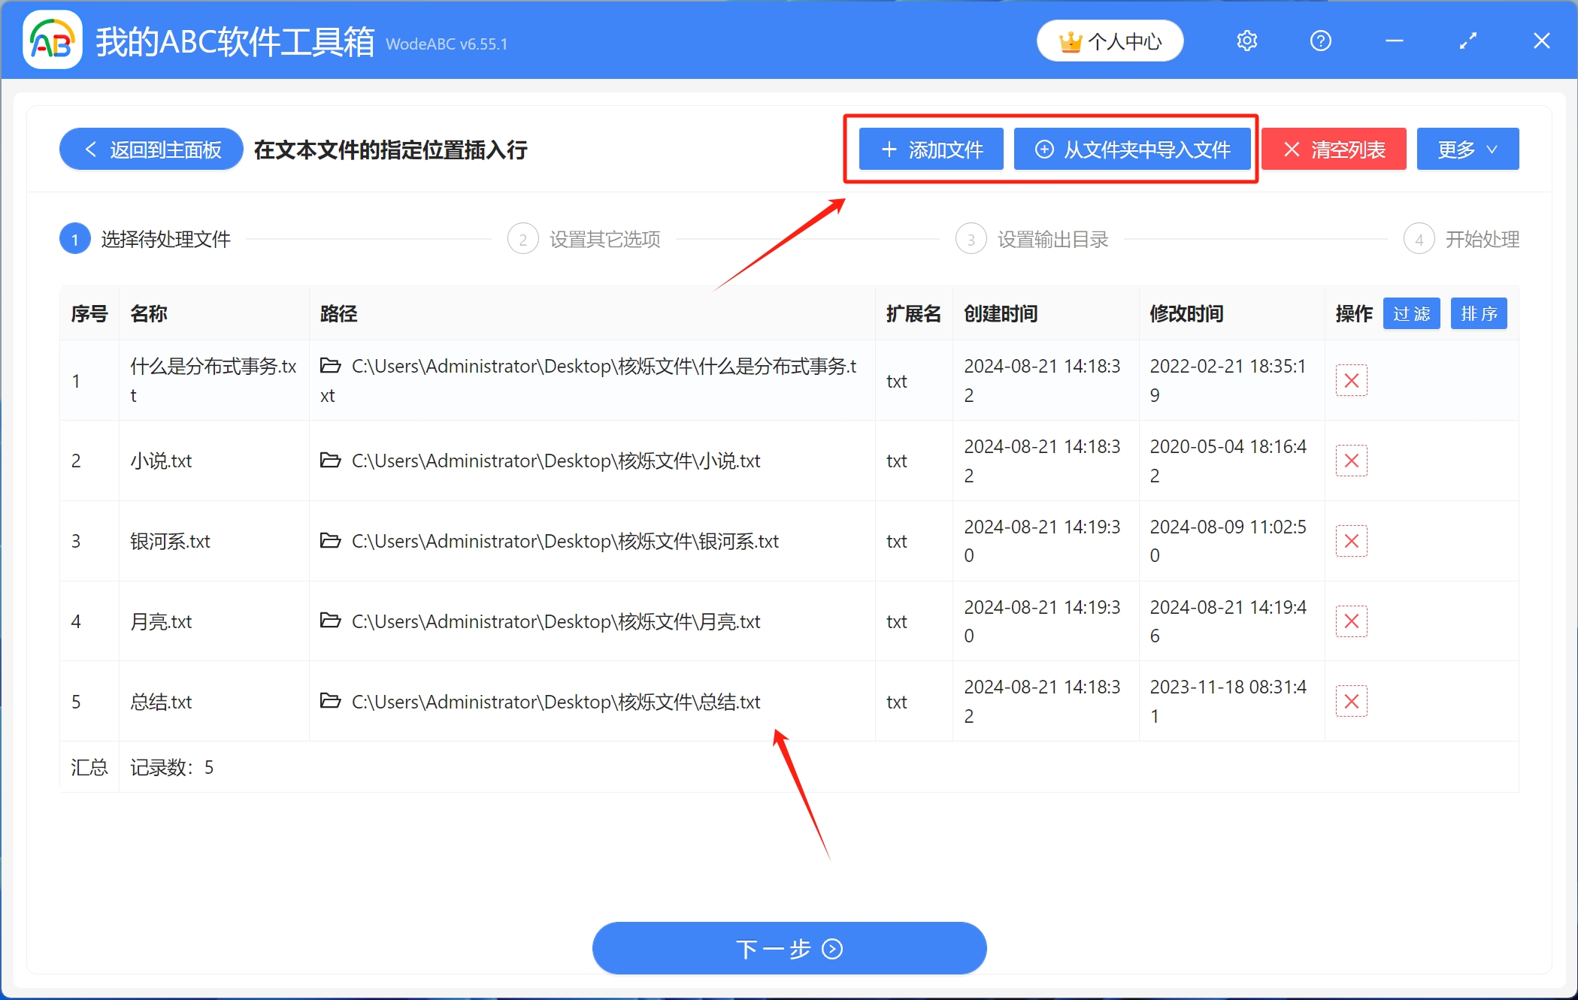
Task: Select step 3 设置输出目录
Action: point(1051,238)
